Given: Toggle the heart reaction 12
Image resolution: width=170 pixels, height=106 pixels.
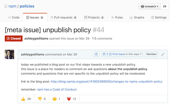Looking at the screenshot, I should click(x=71, y=99).
